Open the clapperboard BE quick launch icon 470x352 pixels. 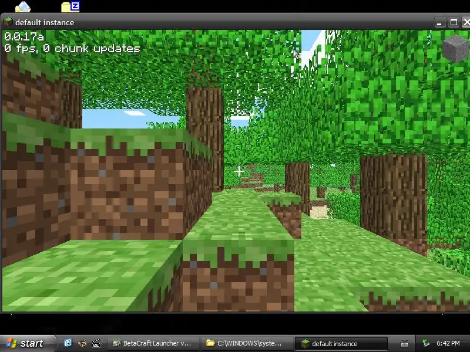tap(96, 343)
